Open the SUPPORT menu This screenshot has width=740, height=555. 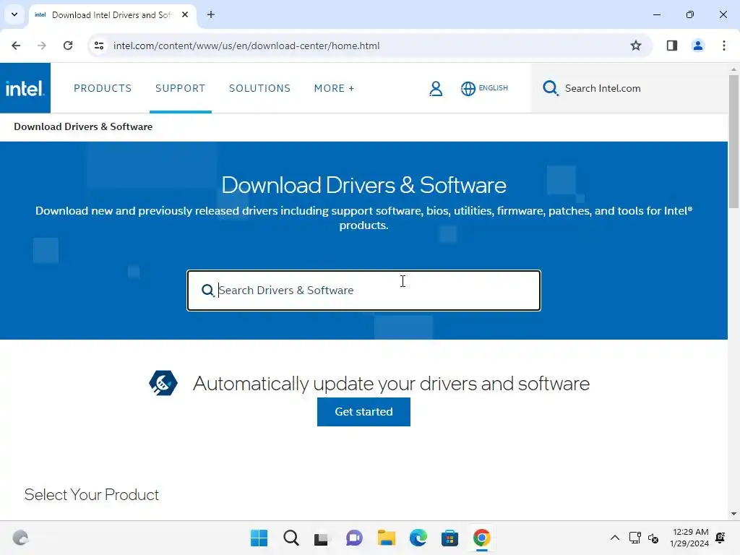click(x=180, y=88)
